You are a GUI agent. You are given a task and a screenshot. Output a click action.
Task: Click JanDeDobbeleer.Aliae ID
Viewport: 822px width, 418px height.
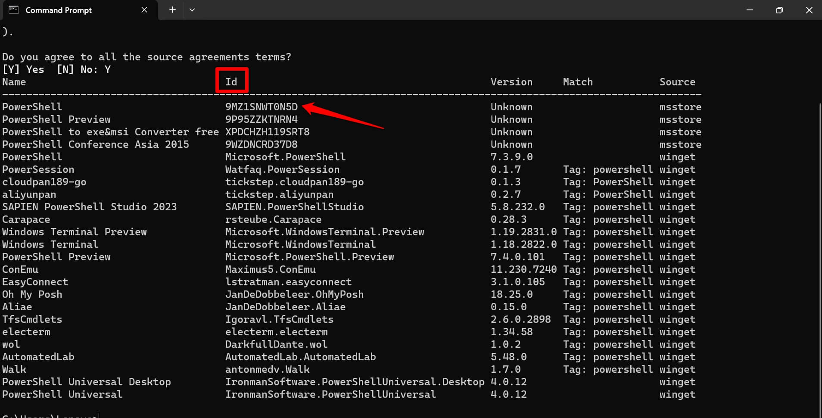click(x=286, y=307)
